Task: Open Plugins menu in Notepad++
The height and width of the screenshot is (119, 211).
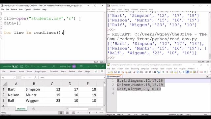Action: point(182,69)
